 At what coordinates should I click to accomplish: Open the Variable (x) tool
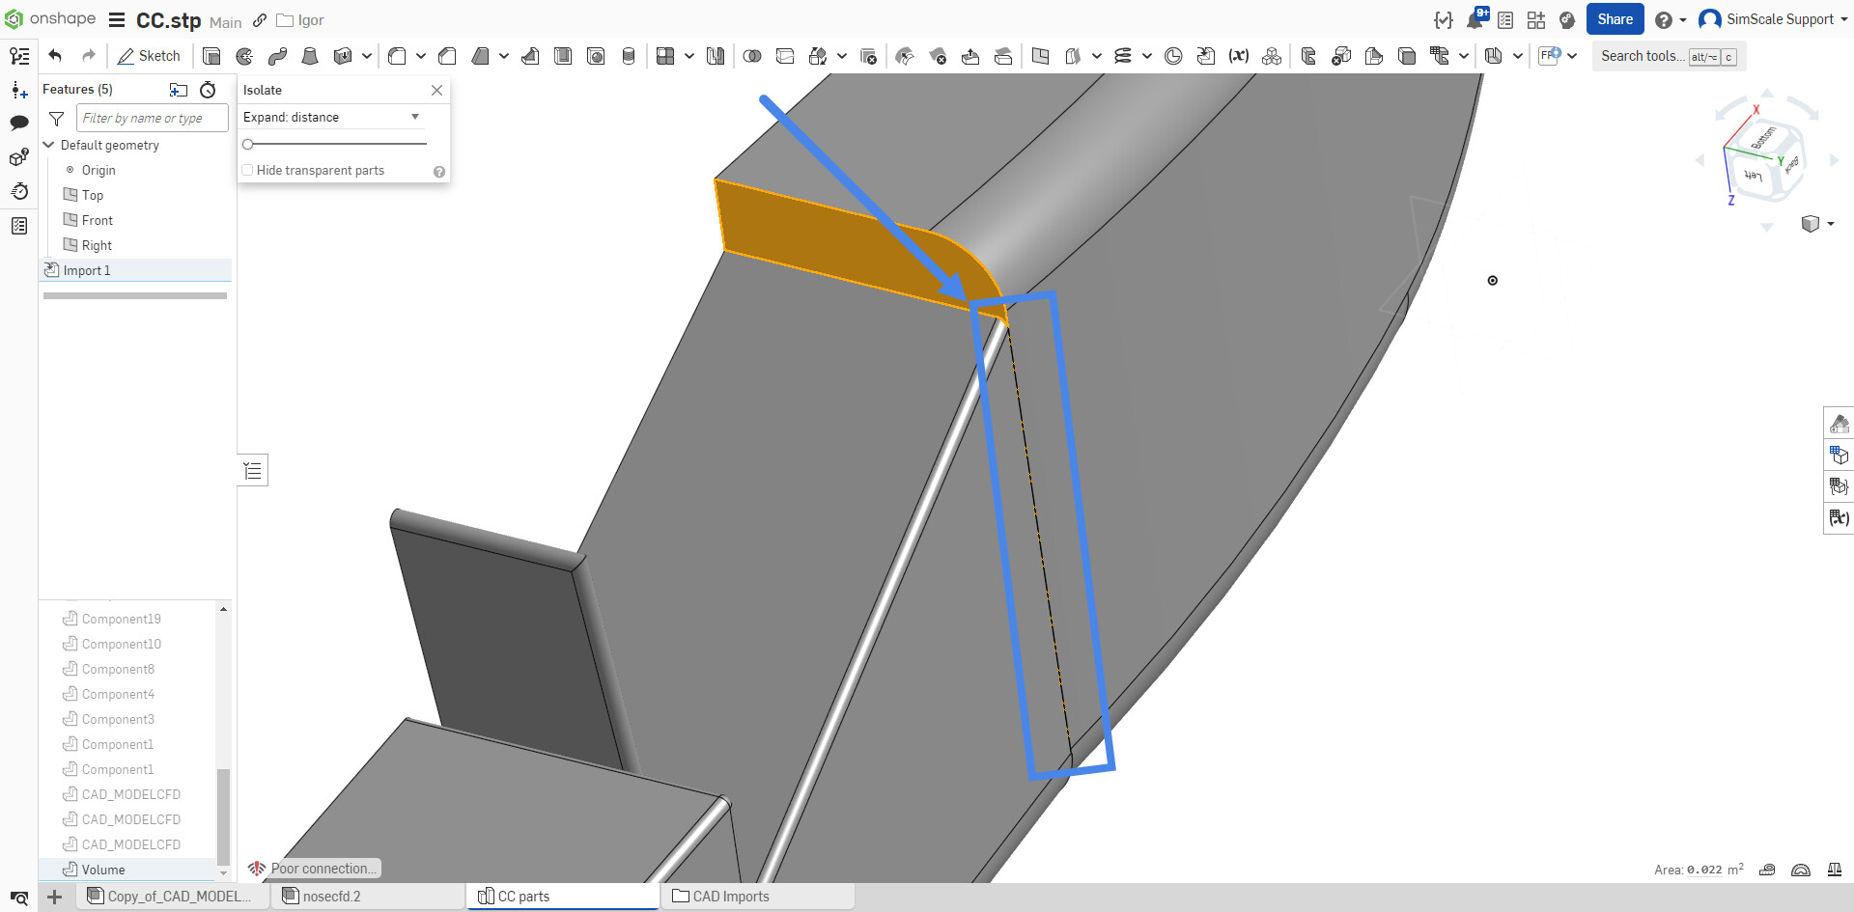1239,56
